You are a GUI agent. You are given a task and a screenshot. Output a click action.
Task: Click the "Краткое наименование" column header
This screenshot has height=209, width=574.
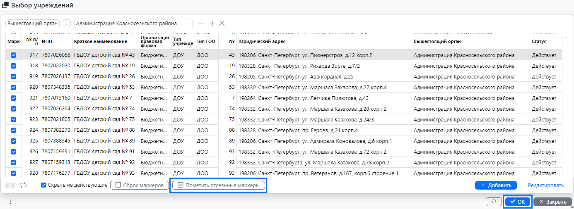pos(100,41)
